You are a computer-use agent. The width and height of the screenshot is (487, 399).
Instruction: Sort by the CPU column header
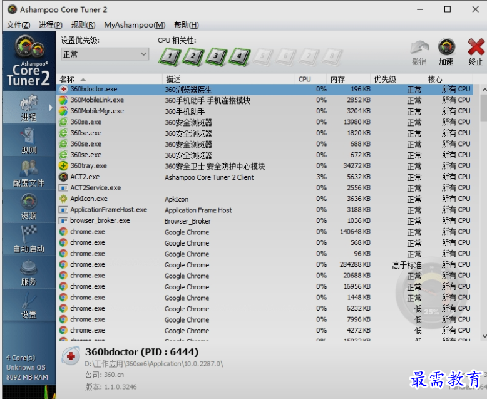pyautogui.click(x=310, y=80)
